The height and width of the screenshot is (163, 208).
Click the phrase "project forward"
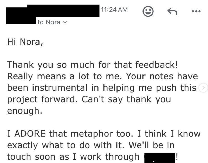(x=42, y=99)
